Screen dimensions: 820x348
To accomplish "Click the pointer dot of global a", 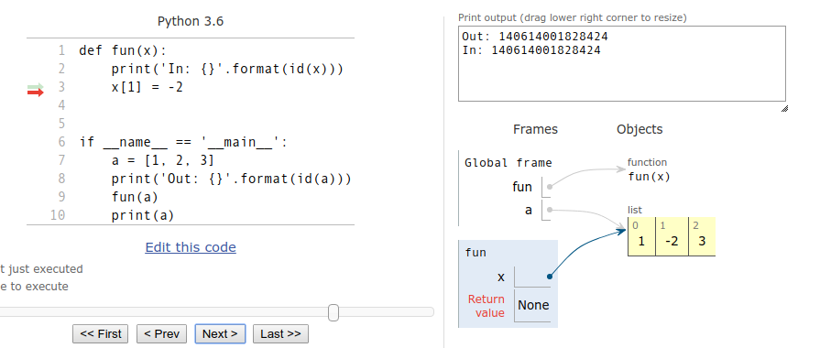I will tap(549, 210).
